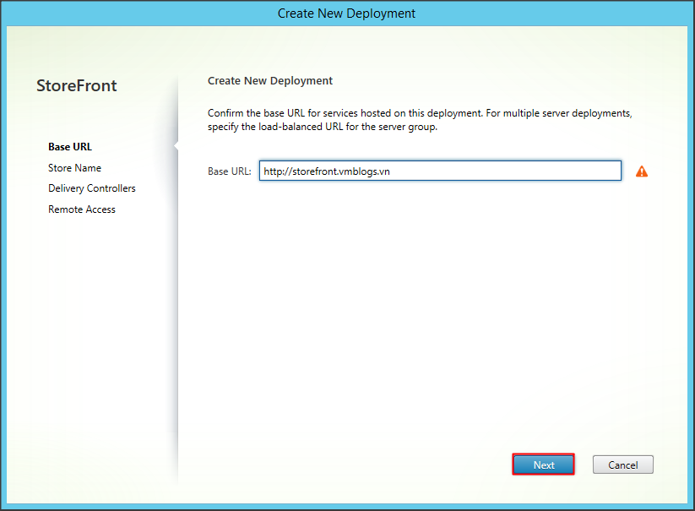Jump to the Remote Access step
The image size is (695, 511).
coord(82,209)
